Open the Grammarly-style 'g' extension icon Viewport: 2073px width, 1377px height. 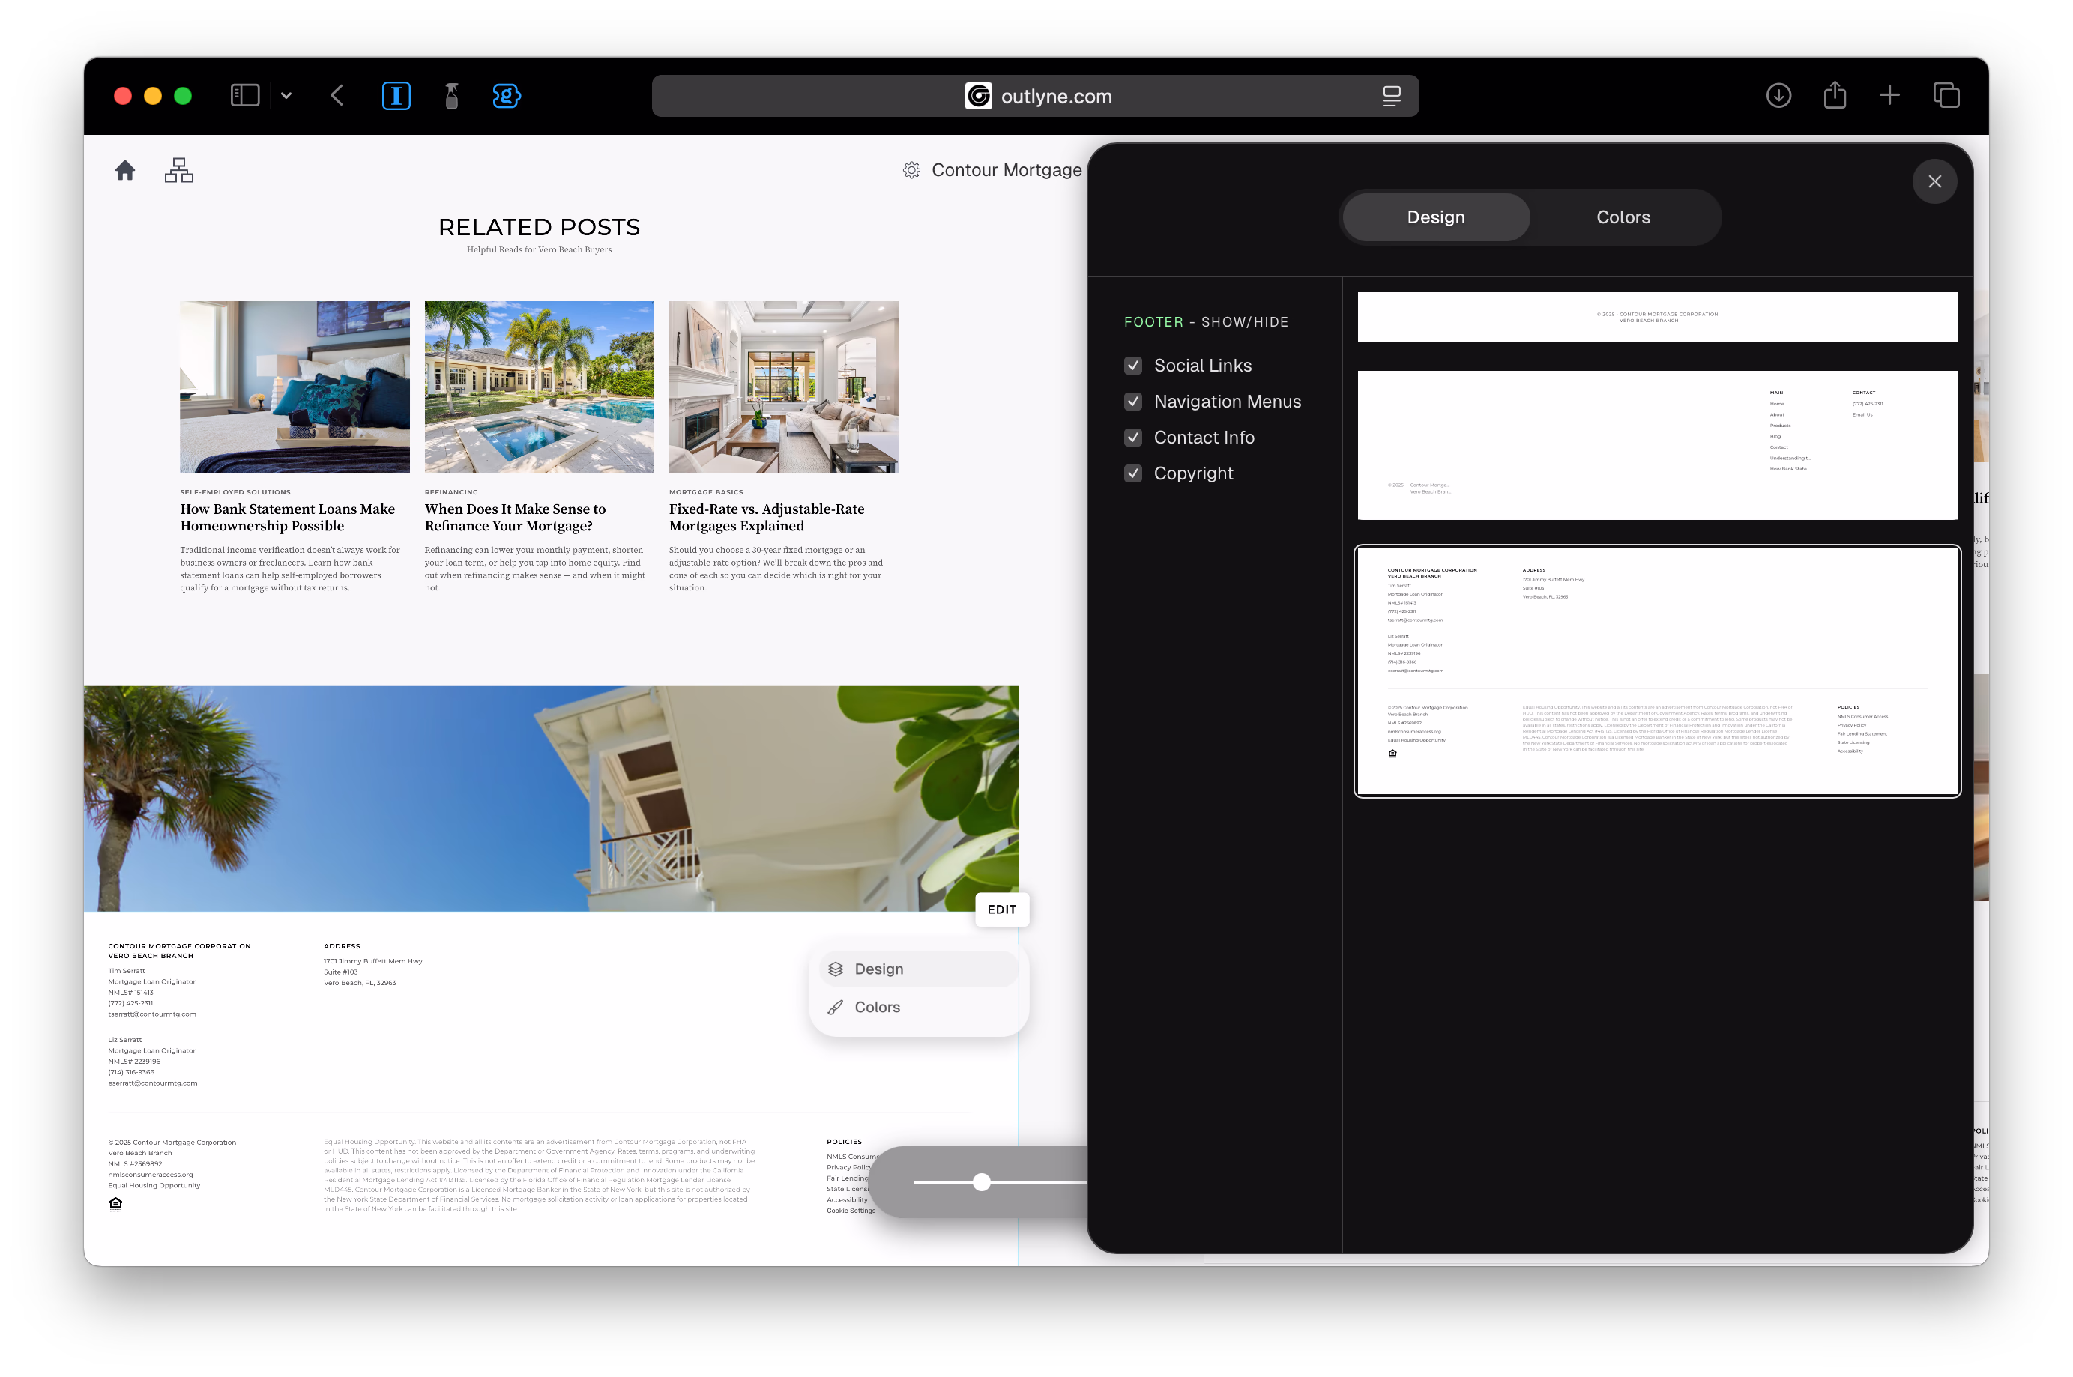[x=507, y=96]
